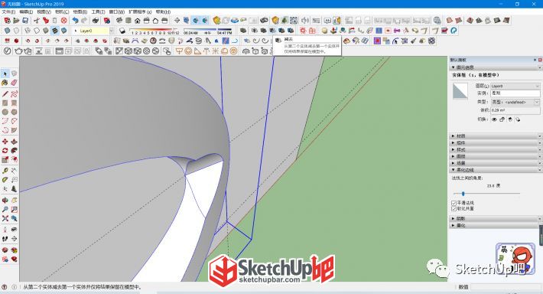
Task: Click the 实例 name input field
Action: pyautogui.click(x=515, y=93)
